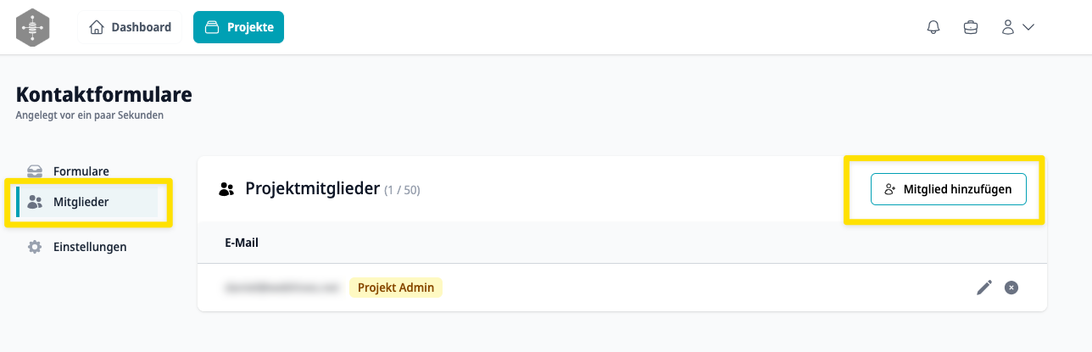The image size is (1092, 352).
Task: Open the Projekte tab
Action: coord(238,27)
